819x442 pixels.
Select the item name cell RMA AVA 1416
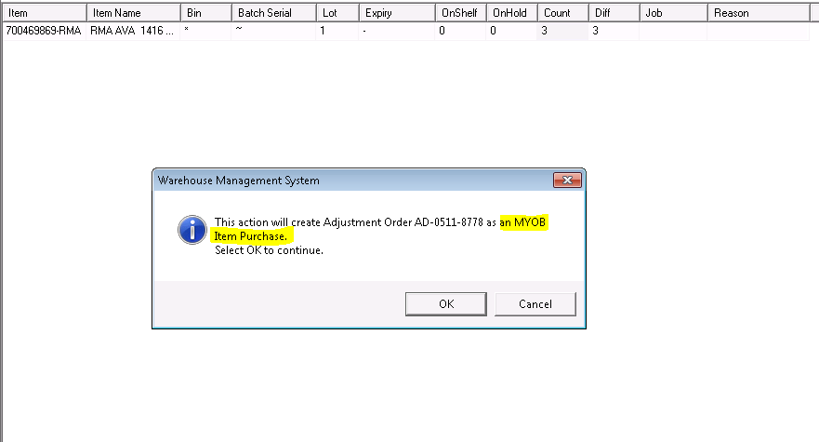pyautogui.click(x=133, y=31)
